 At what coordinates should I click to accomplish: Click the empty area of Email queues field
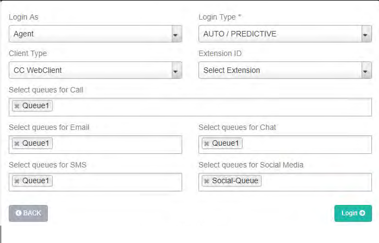117,144
